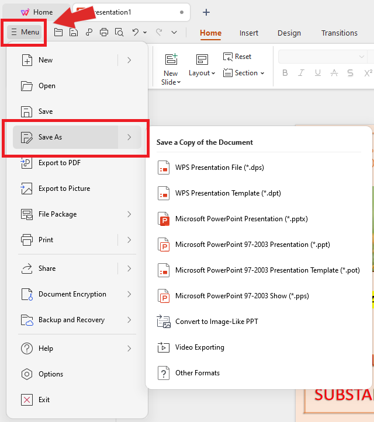Image resolution: width=374 pixels, height=422 pixels.
Task: Save as WPS Presentation File (*.dps)
Action: click(259, 168)
